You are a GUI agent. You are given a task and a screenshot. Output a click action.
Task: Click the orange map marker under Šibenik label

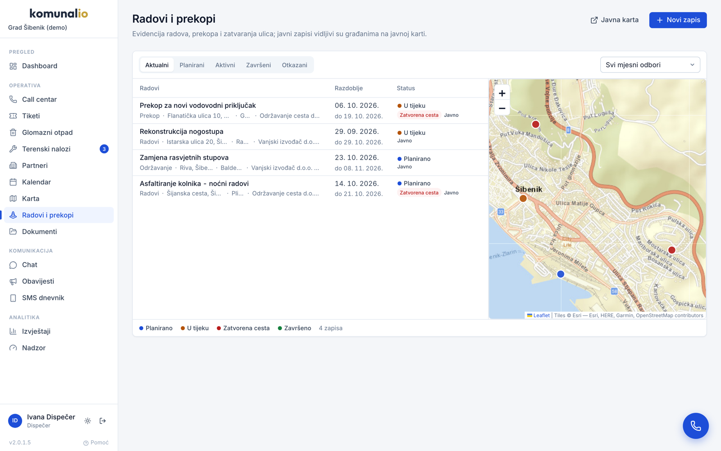[523, 198]
